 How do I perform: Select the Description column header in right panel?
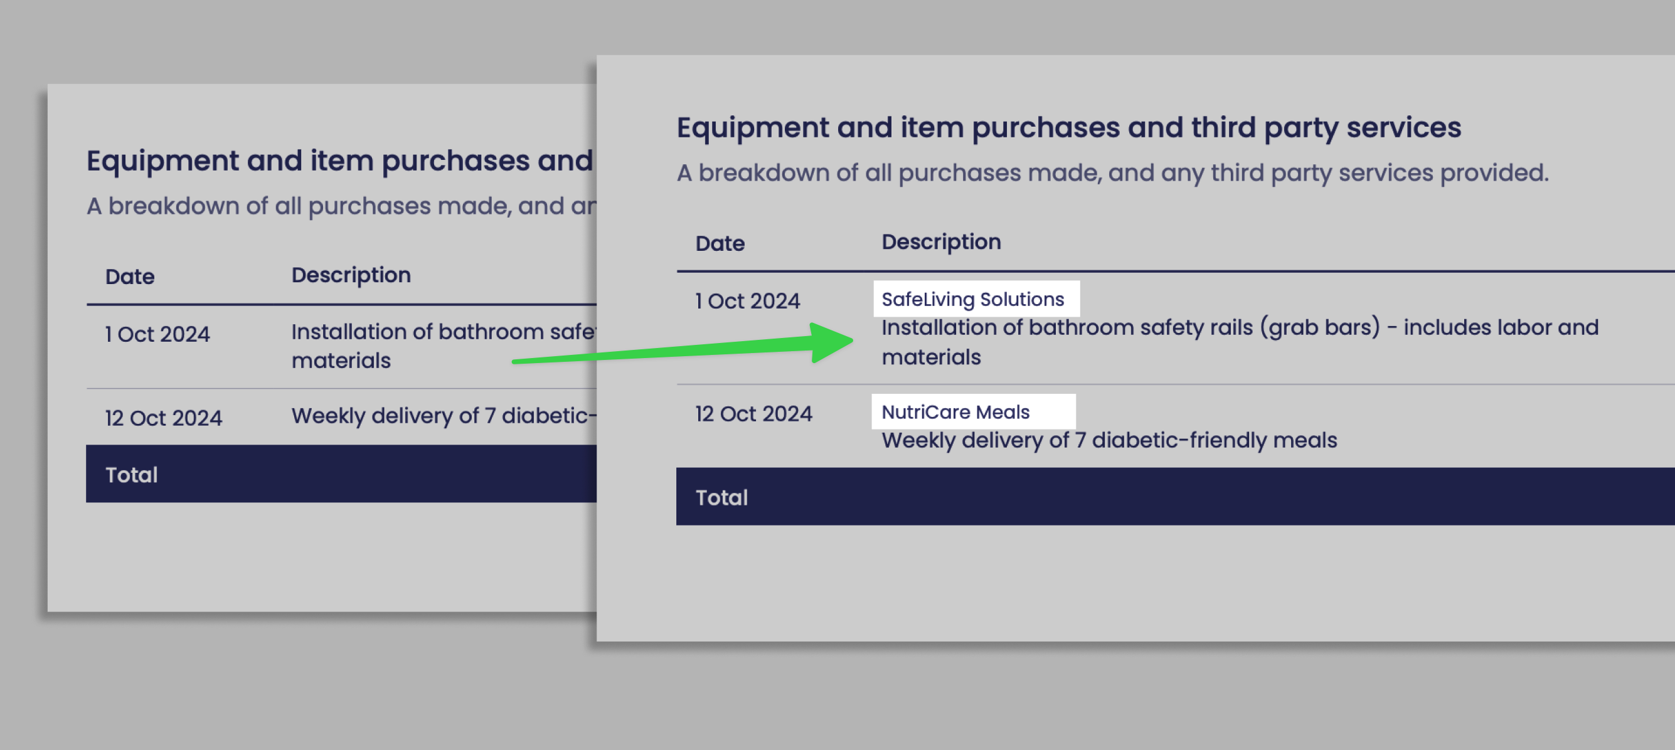click(x=941, y=242)
